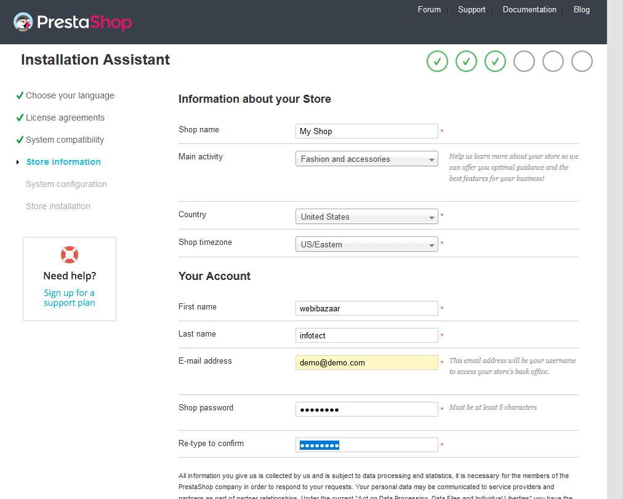Click the Shop name input field
This screenshot has width=623, height=499.
(367, 131)
